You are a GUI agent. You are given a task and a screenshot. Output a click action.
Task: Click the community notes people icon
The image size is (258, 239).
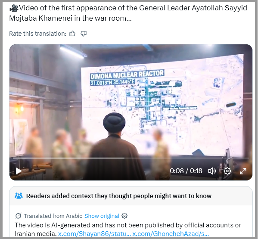point(19,196)
